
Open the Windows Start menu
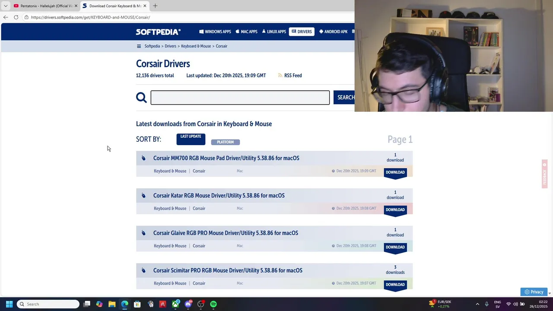9,304
